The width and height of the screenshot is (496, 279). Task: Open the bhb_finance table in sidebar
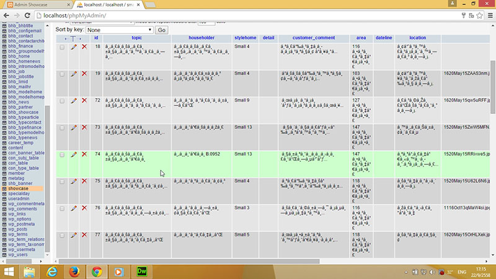tap(20, 46)
